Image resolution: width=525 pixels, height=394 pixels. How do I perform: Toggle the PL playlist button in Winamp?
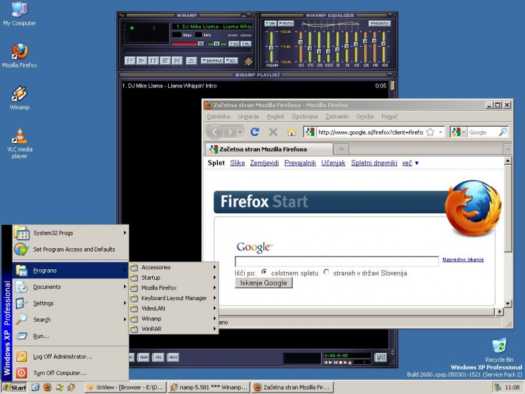tap(245, 44)
